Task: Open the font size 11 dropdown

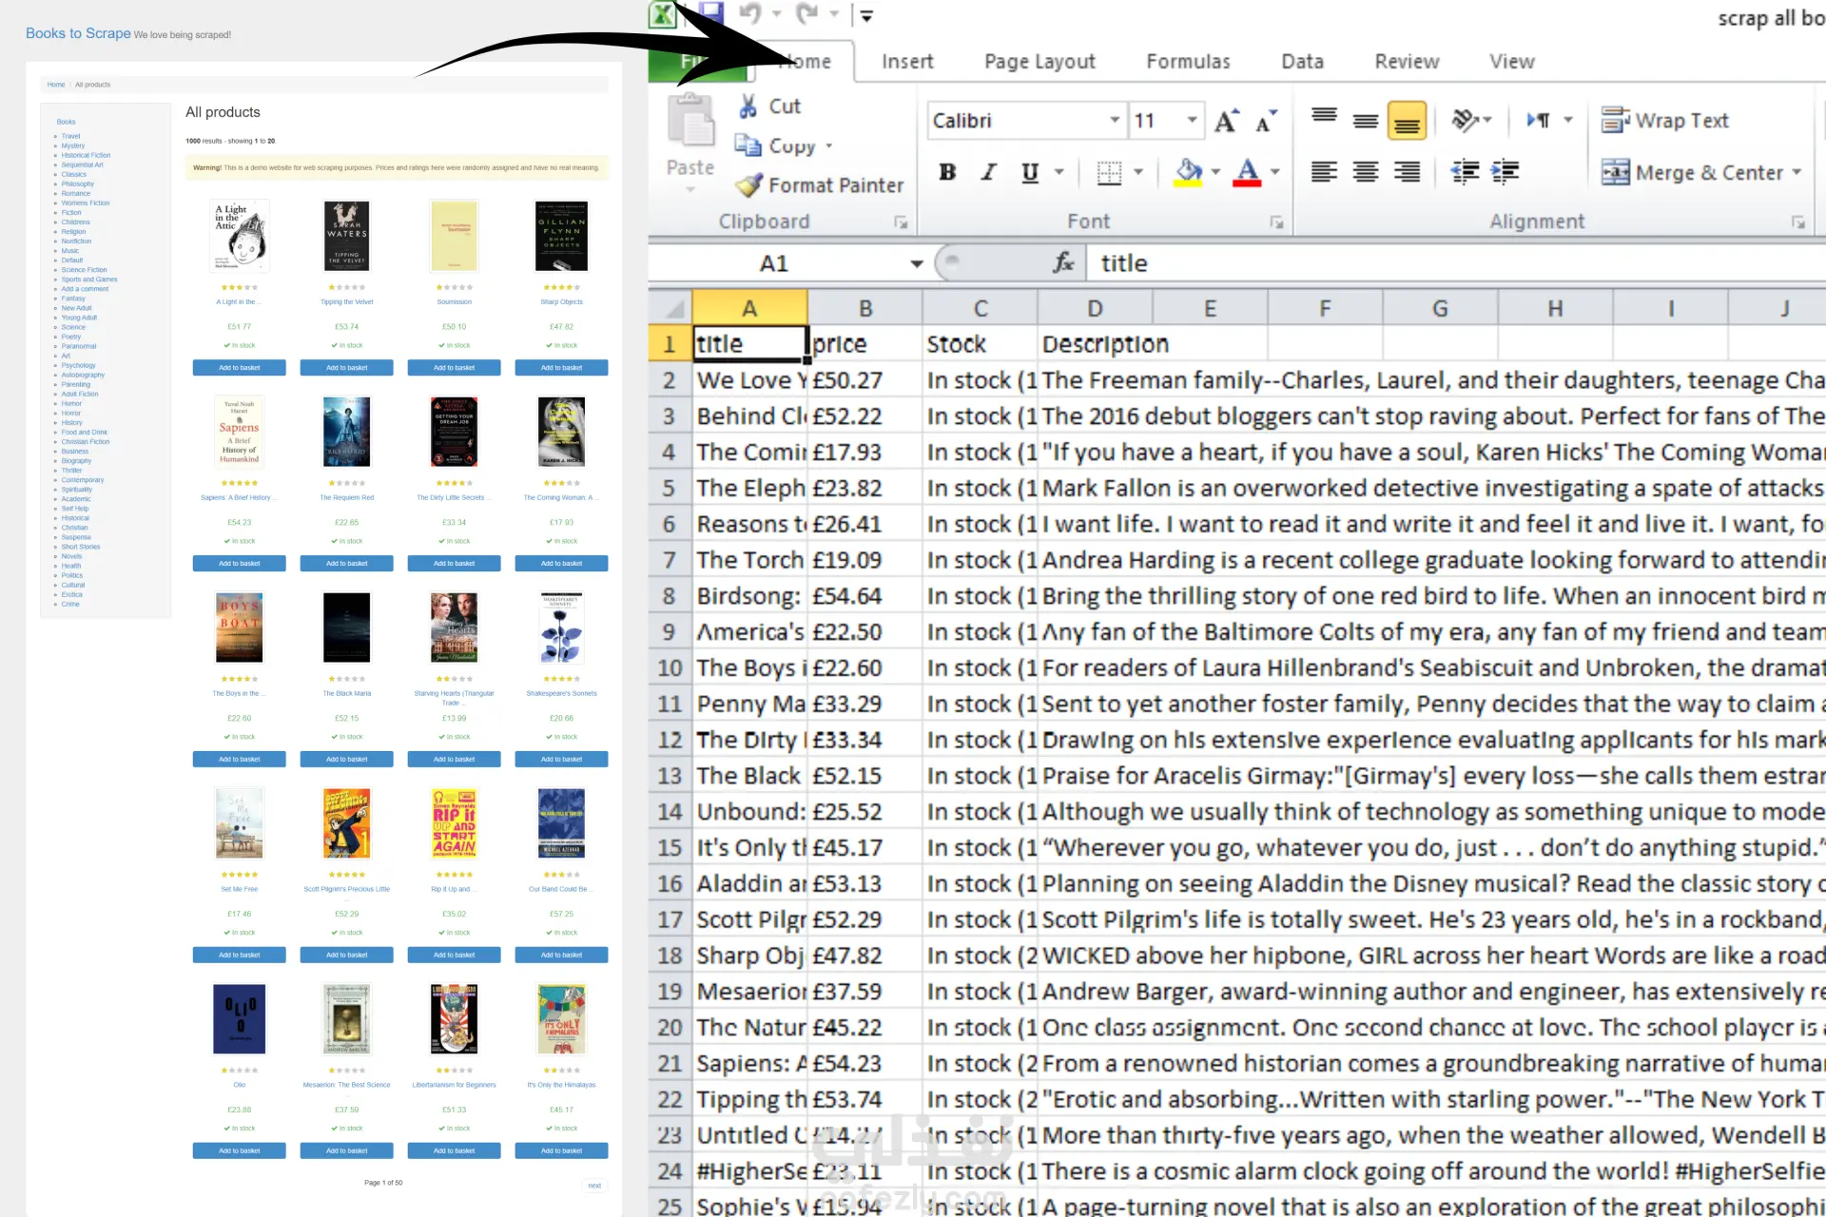Action: tap(1192, 121)
